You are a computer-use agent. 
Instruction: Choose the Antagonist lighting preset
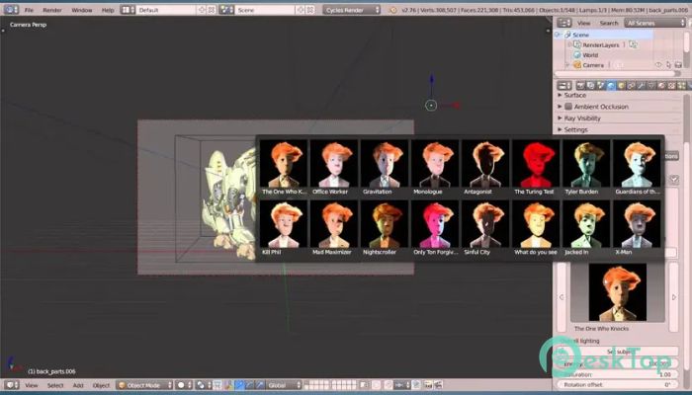tap(485, 168)
